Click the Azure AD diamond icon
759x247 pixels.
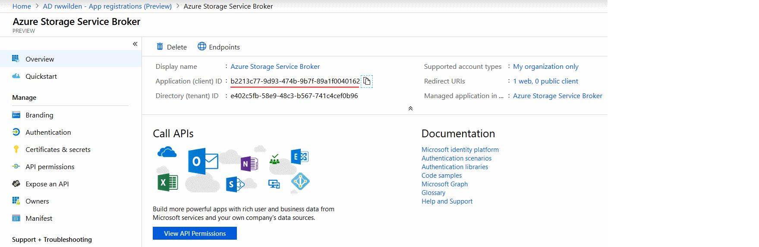(300, 182)
